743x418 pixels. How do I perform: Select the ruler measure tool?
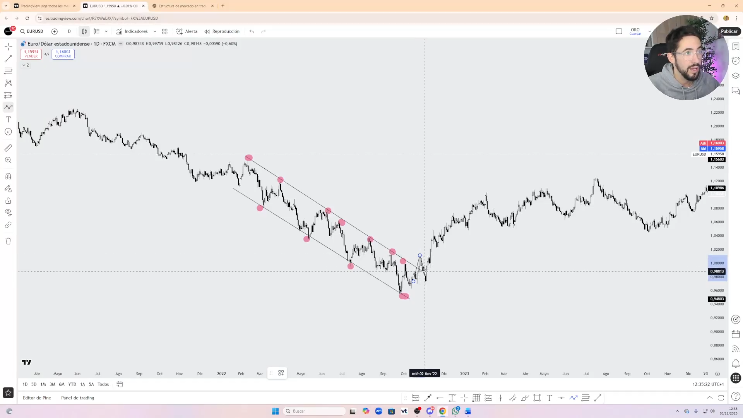click(8, 148)
